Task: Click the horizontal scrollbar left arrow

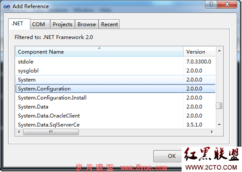Action: click(x=19, y=132)
